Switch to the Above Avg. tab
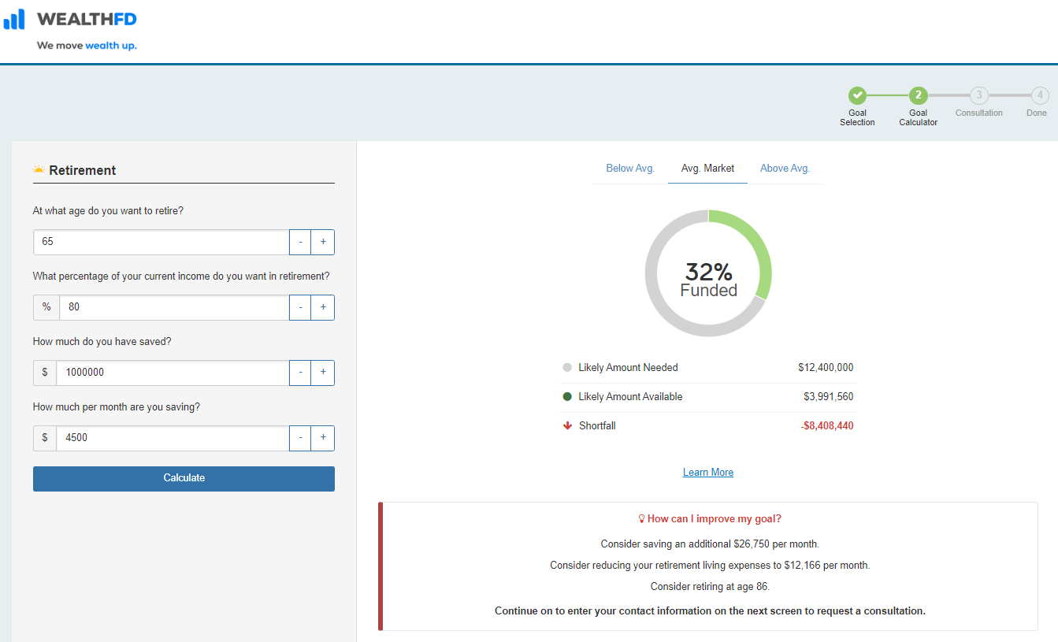 point(785,169)
